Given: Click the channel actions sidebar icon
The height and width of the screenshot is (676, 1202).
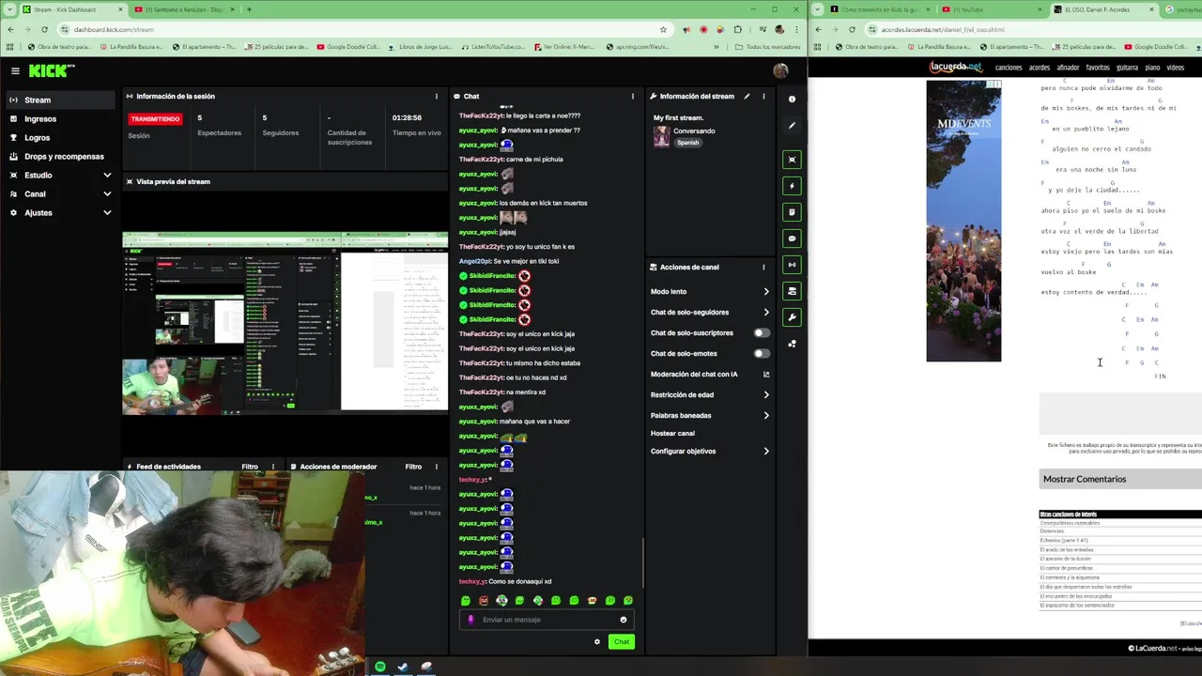Looking at the screenshot, I should click(x=792, y=291).
